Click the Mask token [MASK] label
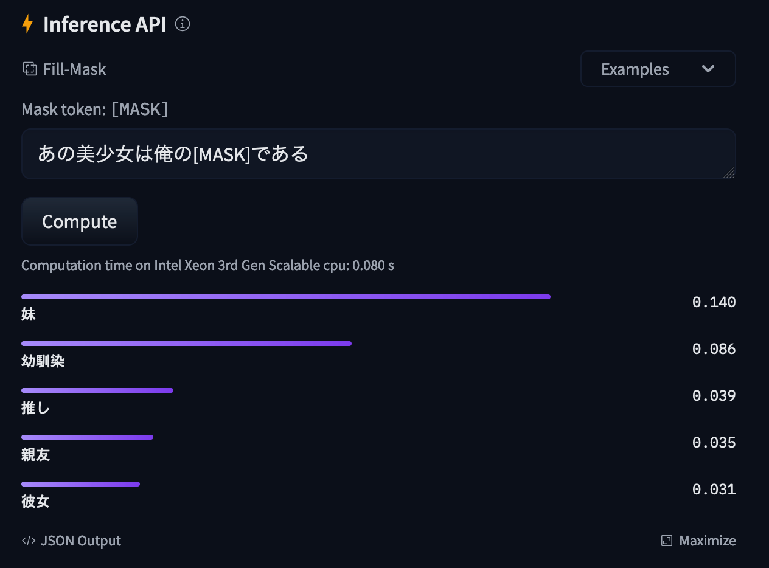The width and height of the screenshot is (769, 568). [x=95, y=109]
